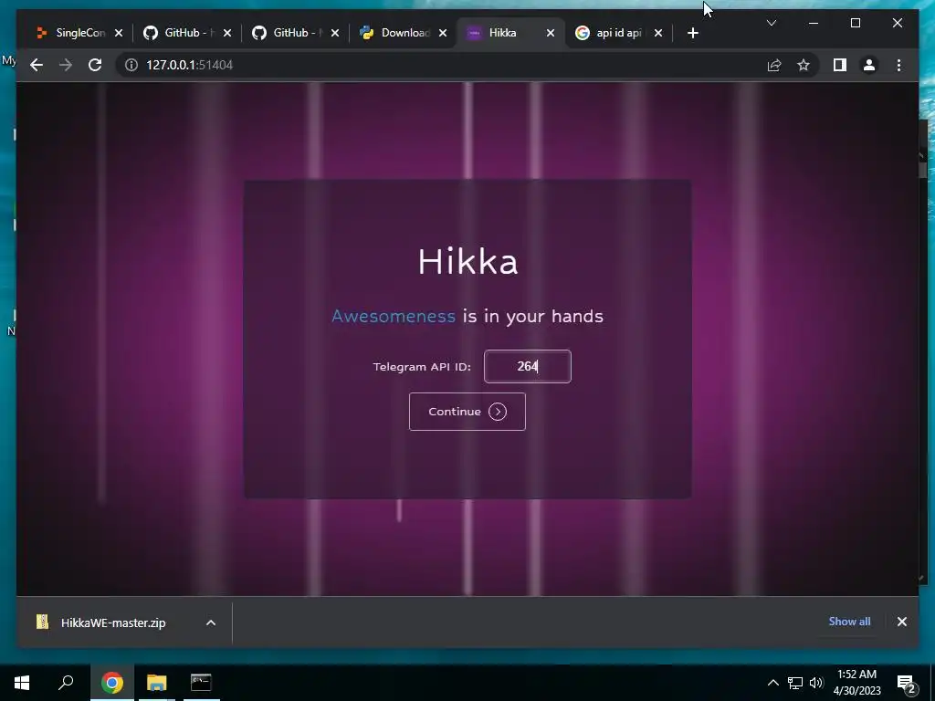
Task: Expand options for HikkaWE-master.zip download
Action: pos(211,623)
